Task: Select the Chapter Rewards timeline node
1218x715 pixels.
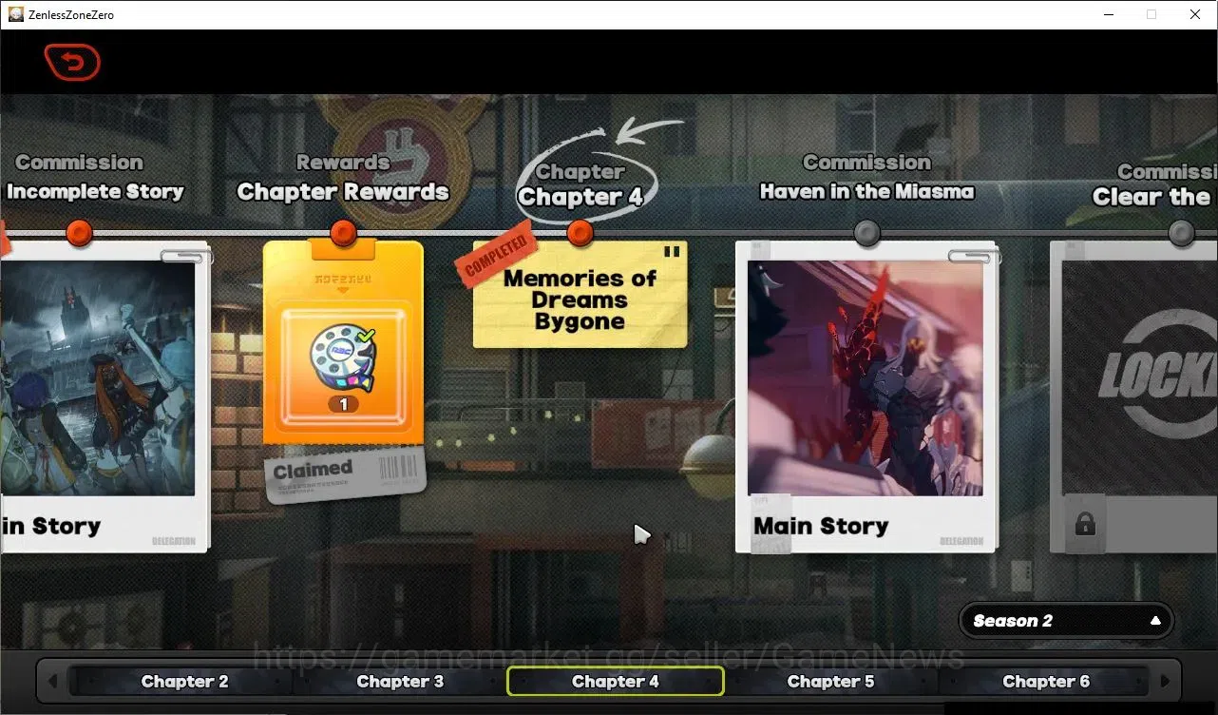Action: pos(343,232)
